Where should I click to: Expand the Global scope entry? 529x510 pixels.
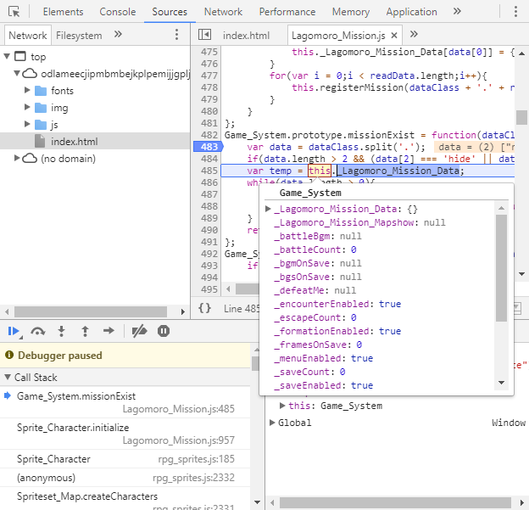point(272,423)
